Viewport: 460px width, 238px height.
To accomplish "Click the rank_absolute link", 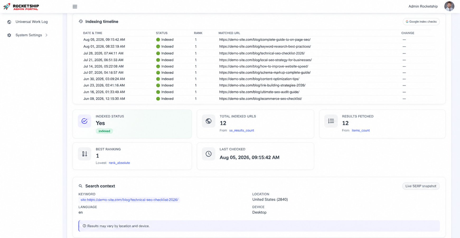I will [119, 163].
